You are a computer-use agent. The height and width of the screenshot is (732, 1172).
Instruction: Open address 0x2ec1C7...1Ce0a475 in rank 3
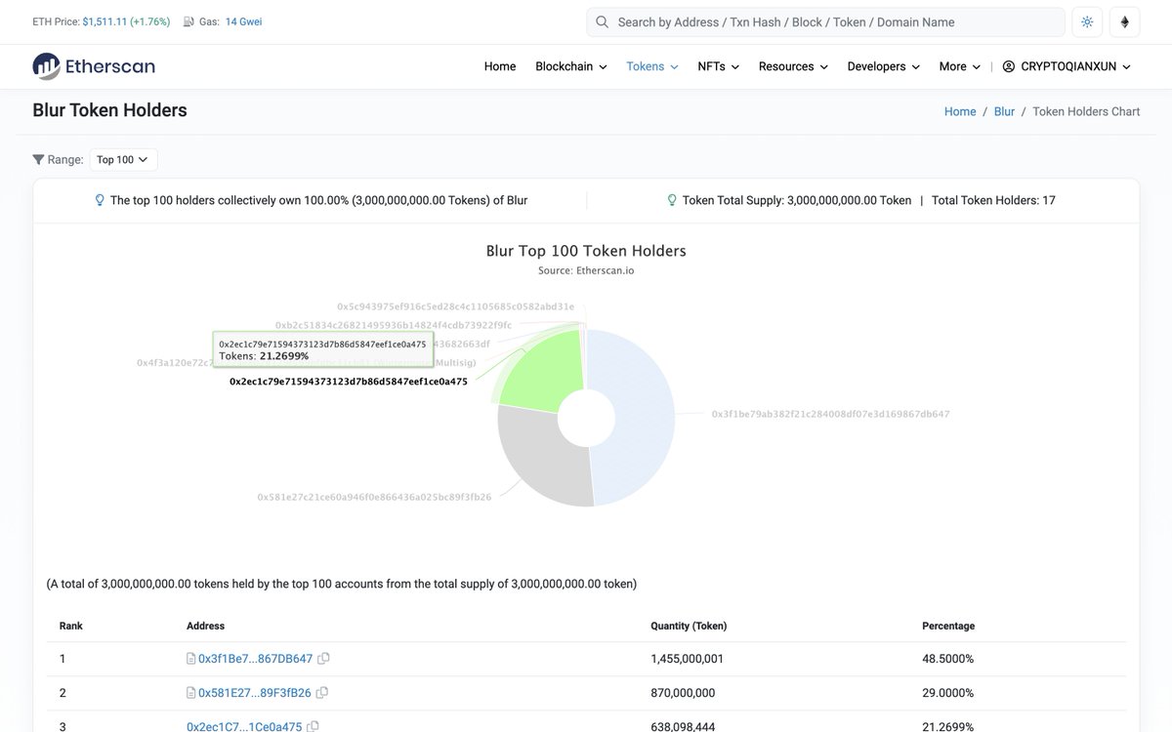[243, 727]
